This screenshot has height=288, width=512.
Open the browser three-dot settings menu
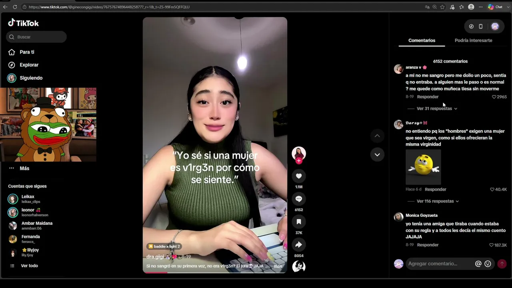point(481,7)
